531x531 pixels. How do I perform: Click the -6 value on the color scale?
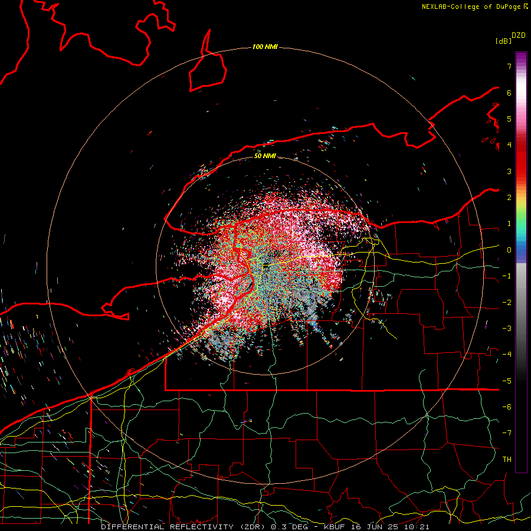click(507, 407)
